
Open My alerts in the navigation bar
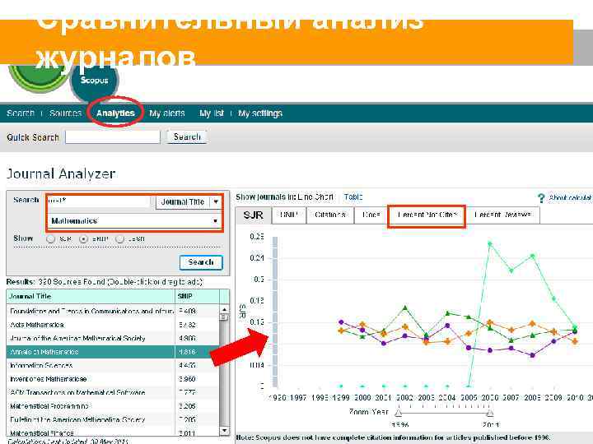point(166,113)
